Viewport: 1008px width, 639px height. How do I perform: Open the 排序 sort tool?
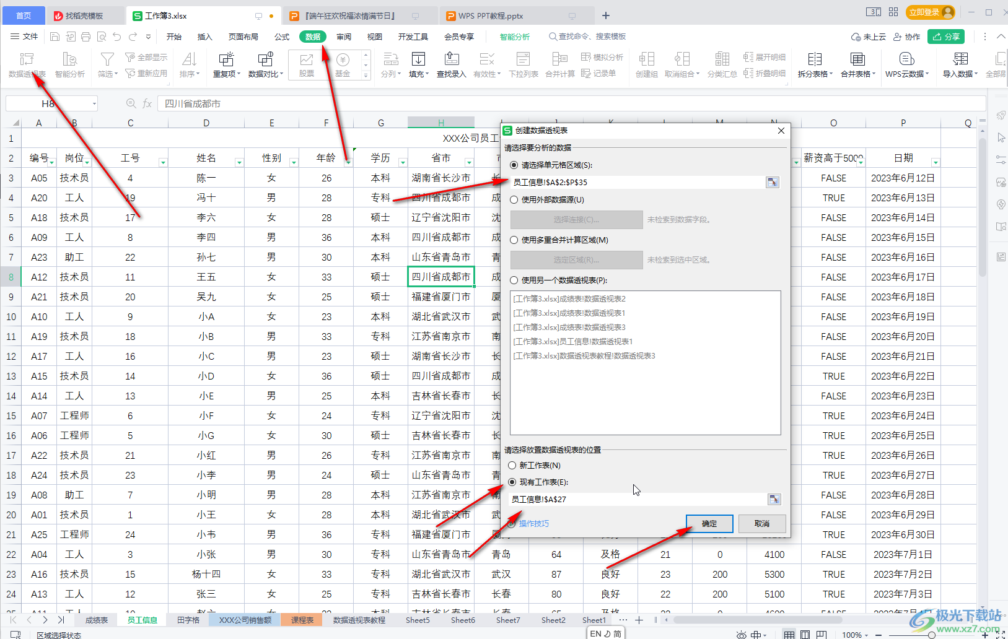[x=190, y=65]
